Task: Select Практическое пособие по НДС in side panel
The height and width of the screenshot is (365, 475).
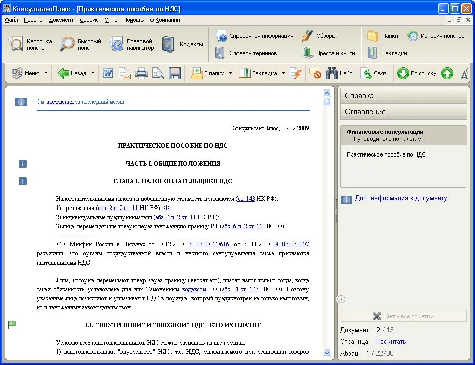Action: 386,154
